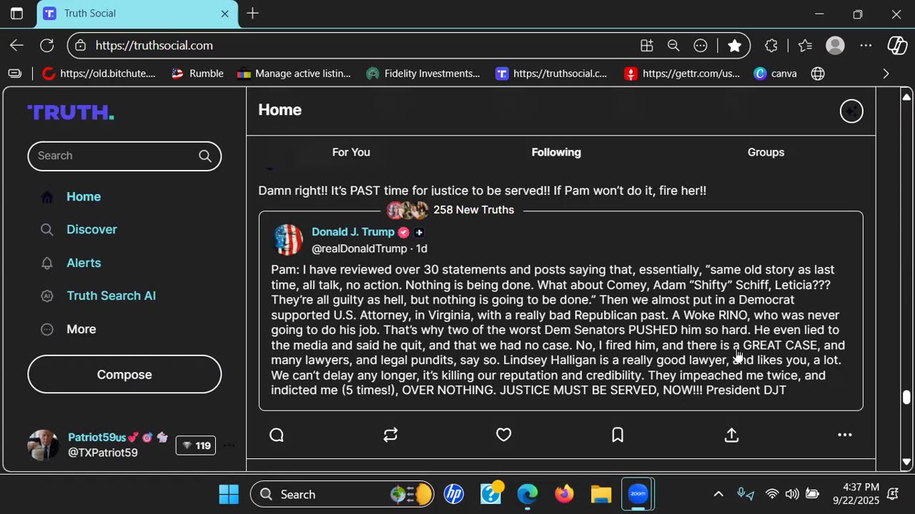Open browser Settings and more menu
The width and height of the screenshot is (915, 514).
866,45
